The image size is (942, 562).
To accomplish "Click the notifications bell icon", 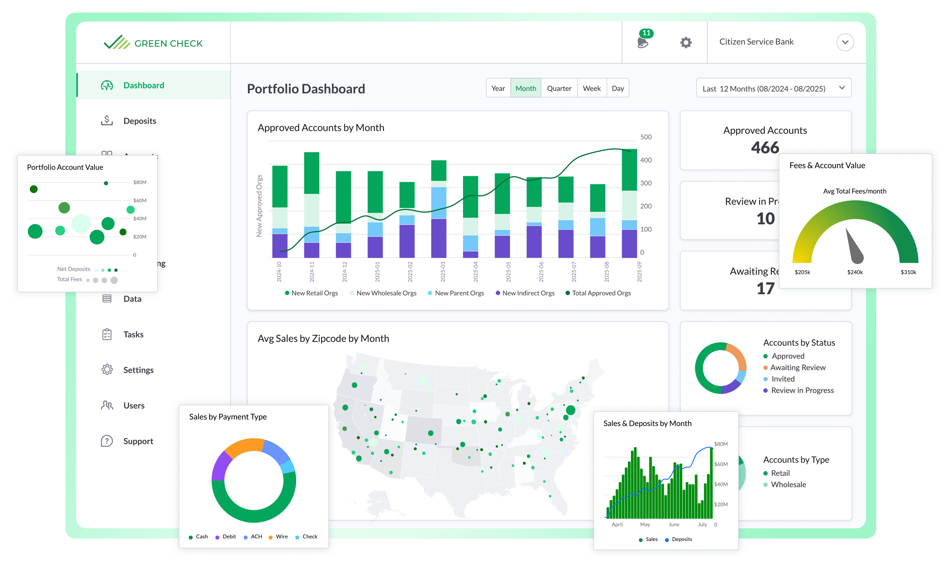I will 642,42.
